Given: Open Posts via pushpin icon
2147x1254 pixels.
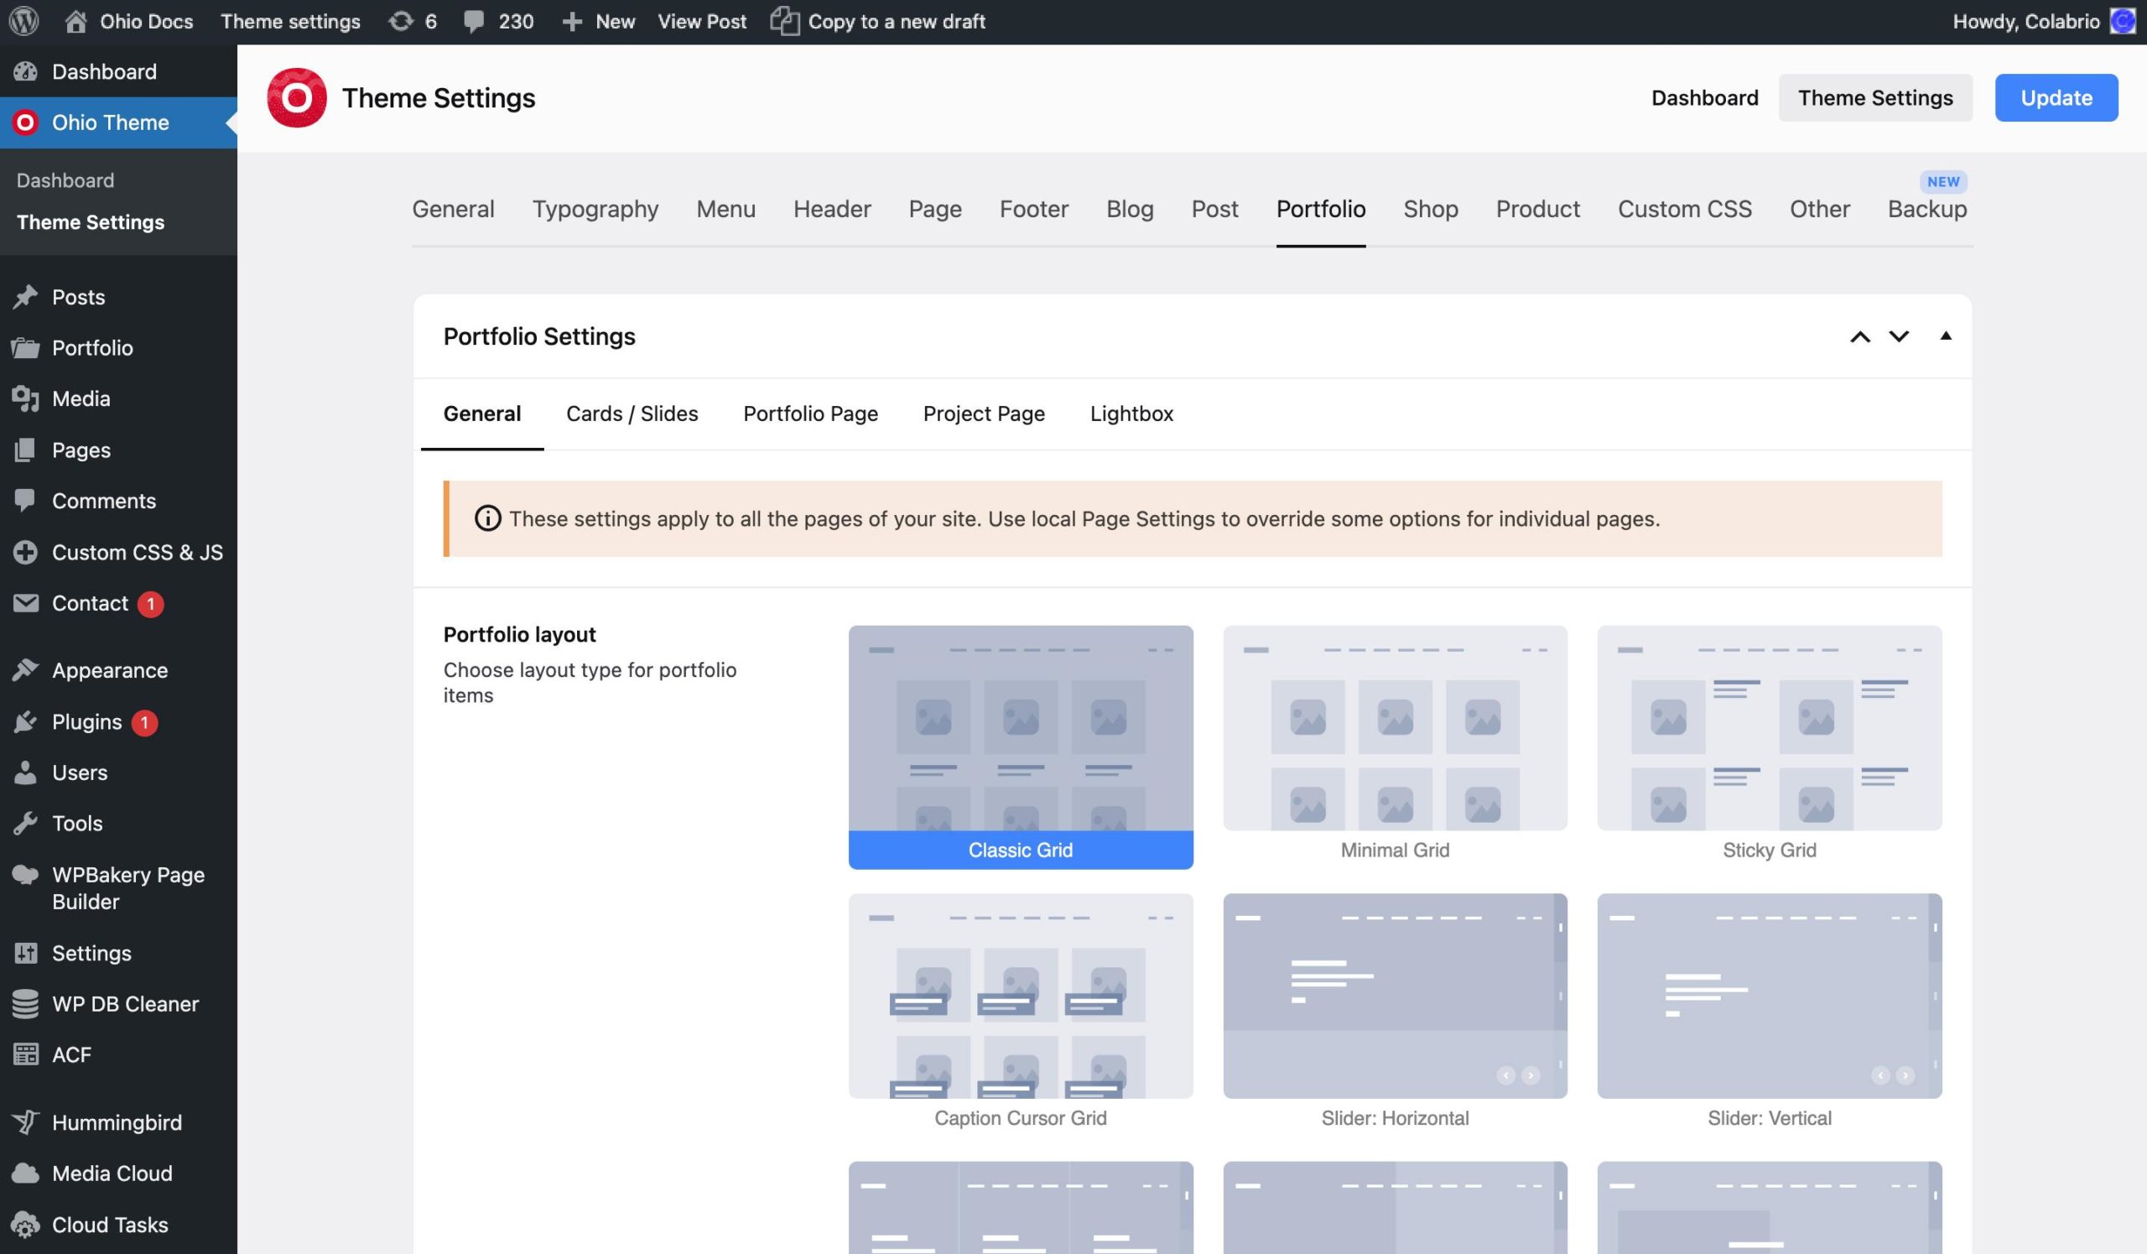Looking at the screenshot, I should pyautogui.click(x=25, y=296).
